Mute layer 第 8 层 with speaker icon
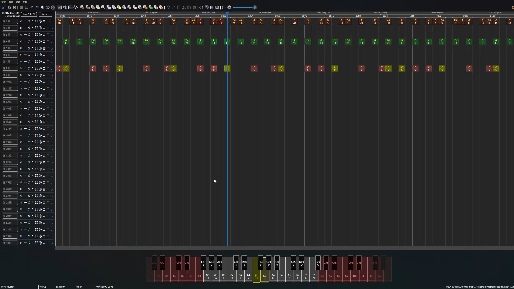 21,68
